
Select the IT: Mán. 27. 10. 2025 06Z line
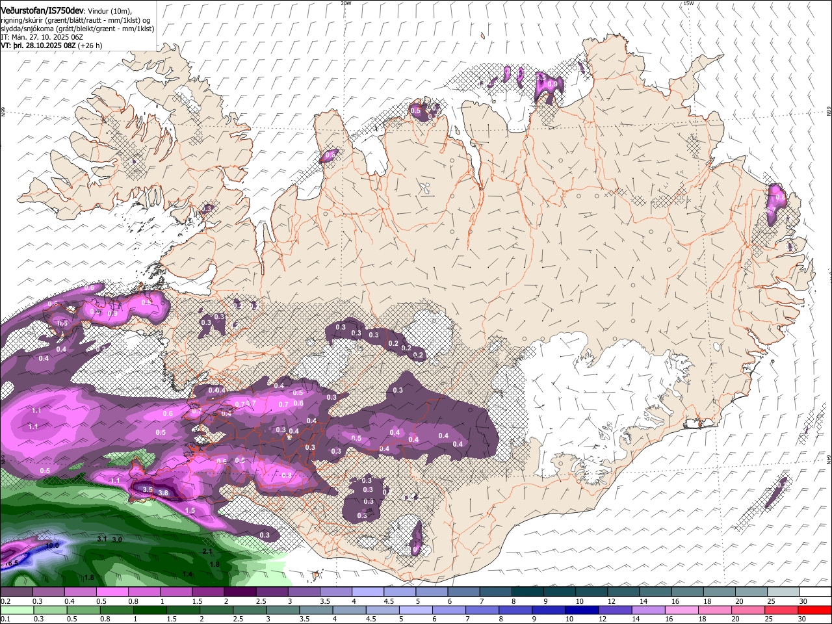(42, 37)
